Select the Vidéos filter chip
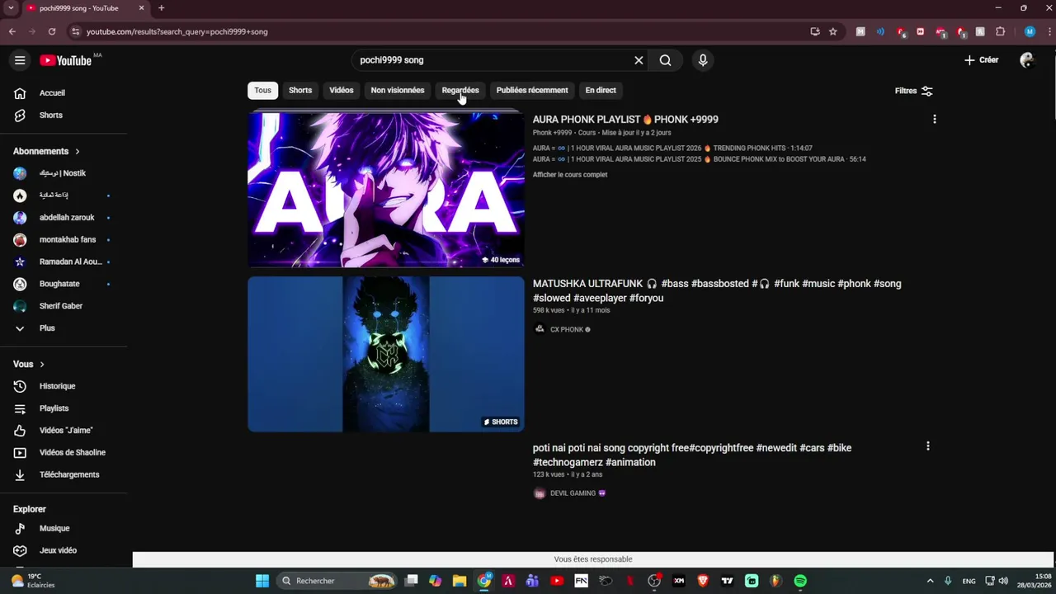Screen dimensions: 1056x594 [341, 90]
